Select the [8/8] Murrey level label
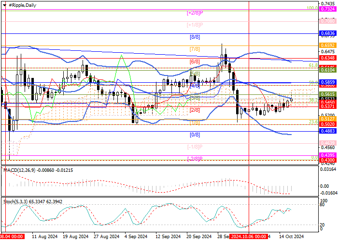The width and height of the screenshot is (338, 242). pyautogui.click(x=195, y=37)
